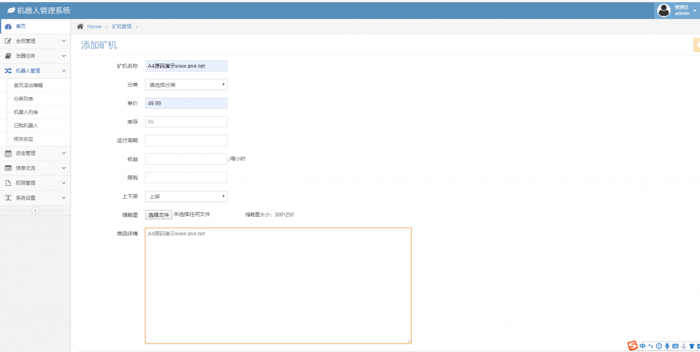The height and width of the screenshot is (352, 700).
Task: Open the 上下架 status dropdown
Action: pyautogui.click(x=186, y=197)
